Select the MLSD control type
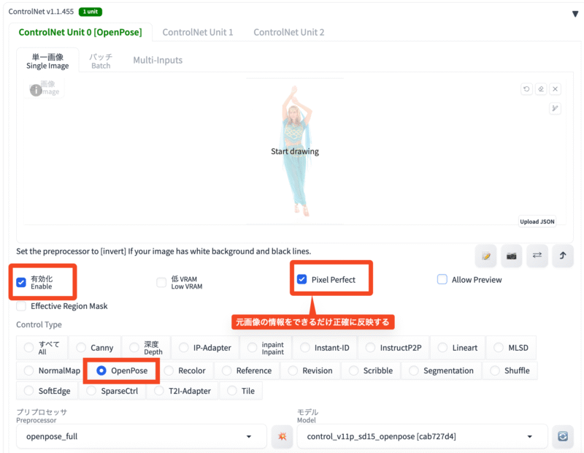This screenshot has width=584, height=453. click(x=511, y=348)
